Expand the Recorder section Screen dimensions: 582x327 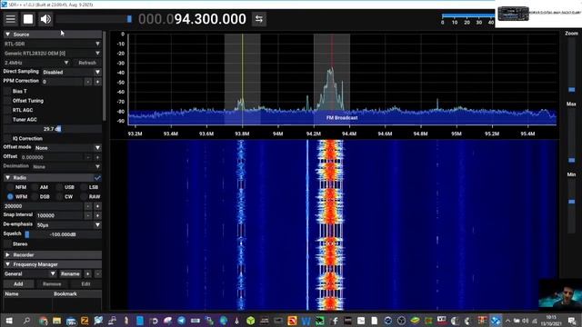(x=52, y=255)
